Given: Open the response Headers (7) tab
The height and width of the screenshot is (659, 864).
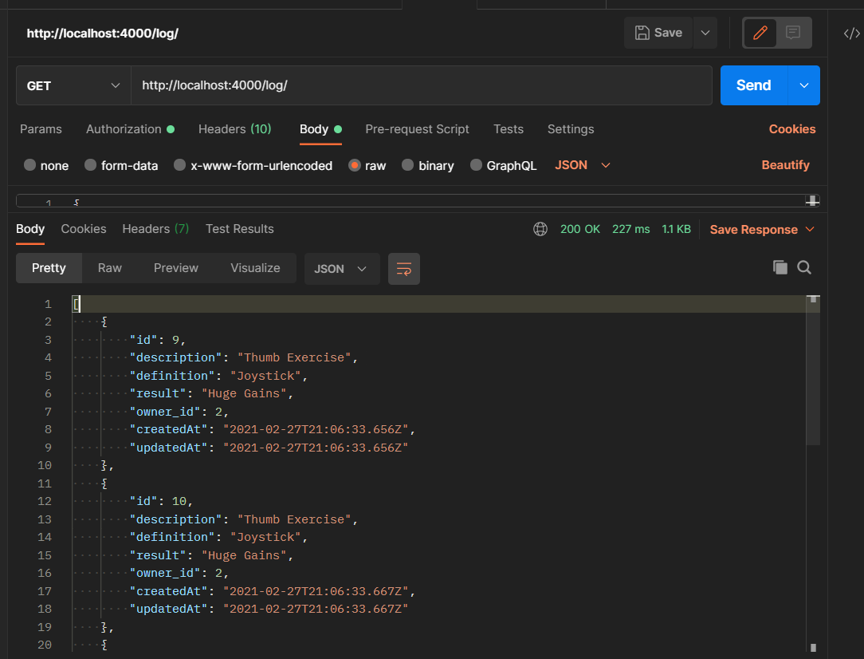Looking at the screenshot, I should [x=155, y=229].
